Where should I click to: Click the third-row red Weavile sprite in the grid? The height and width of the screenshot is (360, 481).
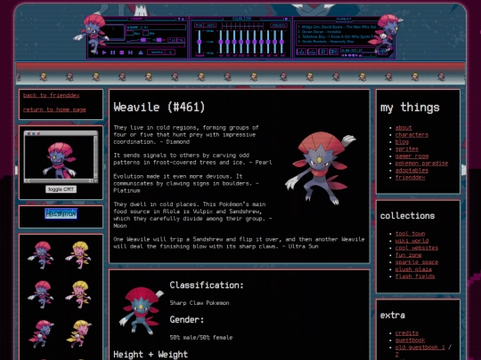click(41, 333)
